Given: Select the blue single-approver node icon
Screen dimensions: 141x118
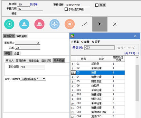Looking at the screenshot, I should click(24, 24).
